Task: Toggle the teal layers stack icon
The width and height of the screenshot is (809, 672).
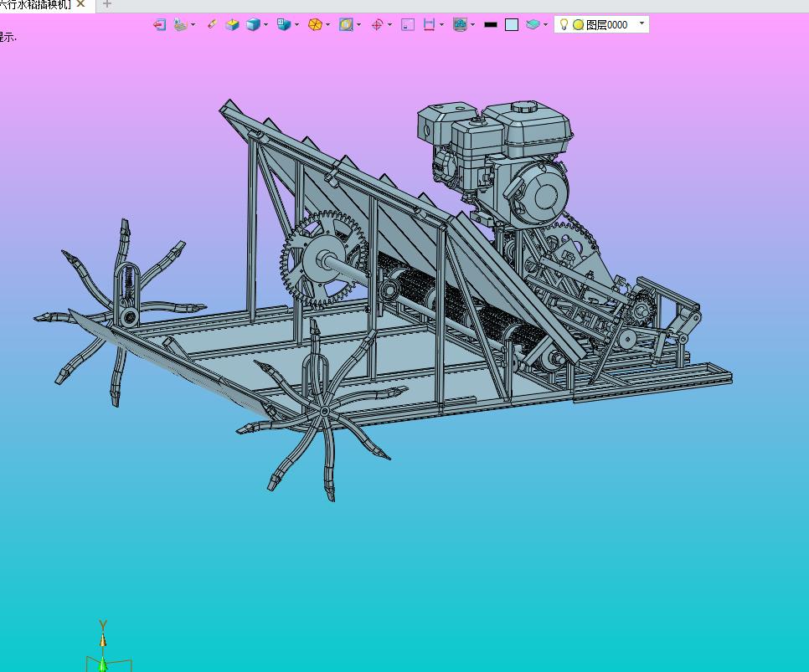Action: click(533, 25)
